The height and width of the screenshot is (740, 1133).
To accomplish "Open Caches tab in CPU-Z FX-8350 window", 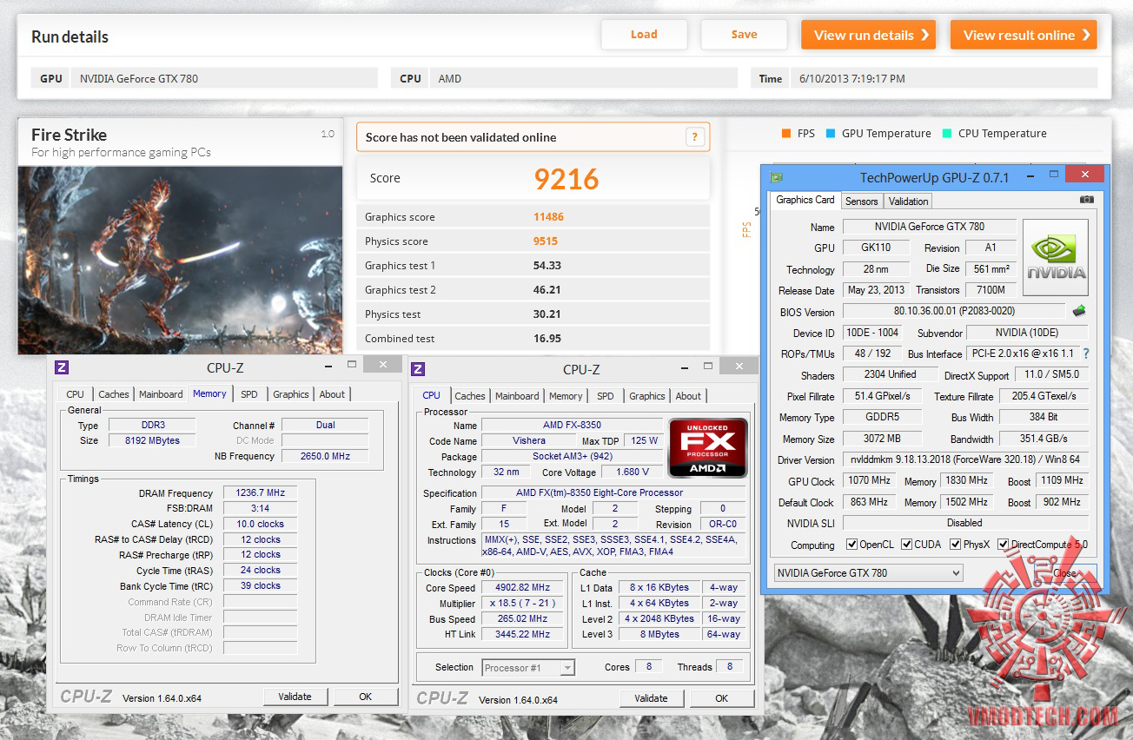I will [x=470, y=396].
